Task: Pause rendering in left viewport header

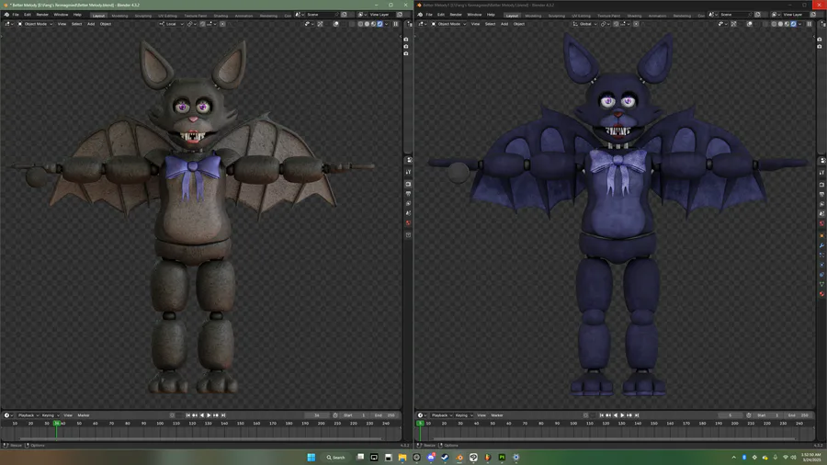Action: point(395,24)
